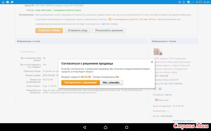Image resolution: width=211 pixels, height=131 pixels.
Task: Open the product thumbnail image
Action: (158, 52)
